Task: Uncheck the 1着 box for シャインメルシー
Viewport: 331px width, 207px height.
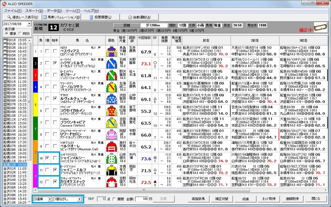Action: (x=47, y=158)
